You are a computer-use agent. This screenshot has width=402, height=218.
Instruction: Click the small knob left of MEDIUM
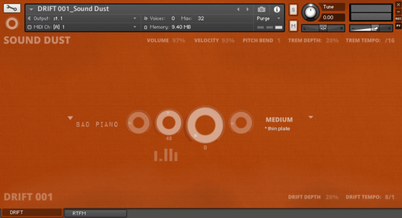(241, 123)
